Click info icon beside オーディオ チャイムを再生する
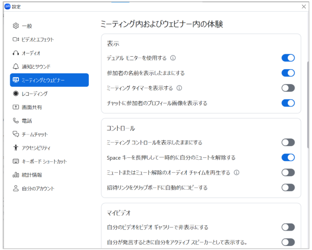 [237, 172]
